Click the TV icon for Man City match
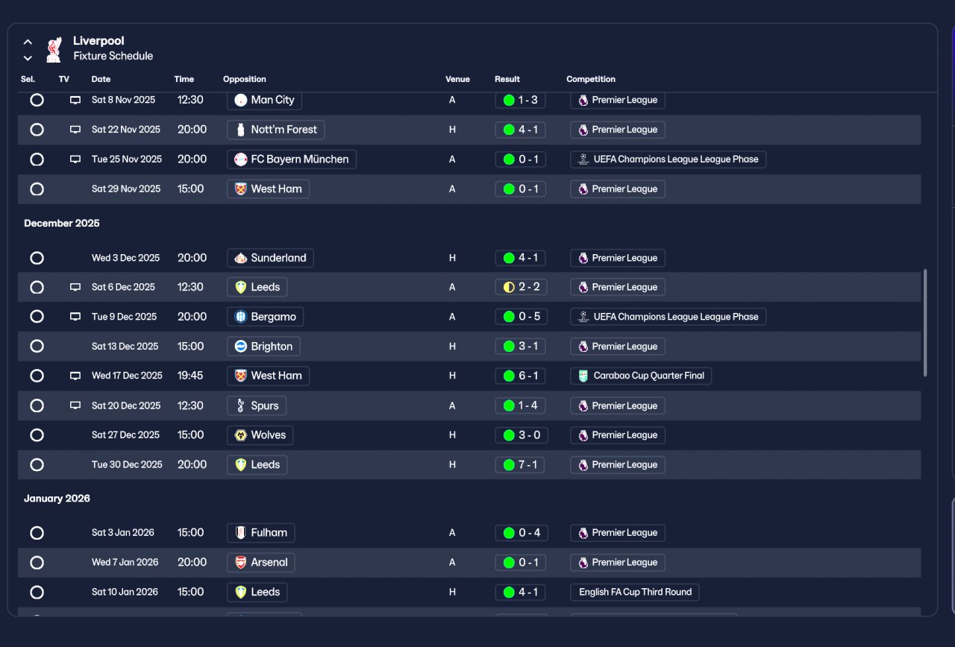Viewport: 955px width, 647px height. pyautogui.click(x=75, y=100)
